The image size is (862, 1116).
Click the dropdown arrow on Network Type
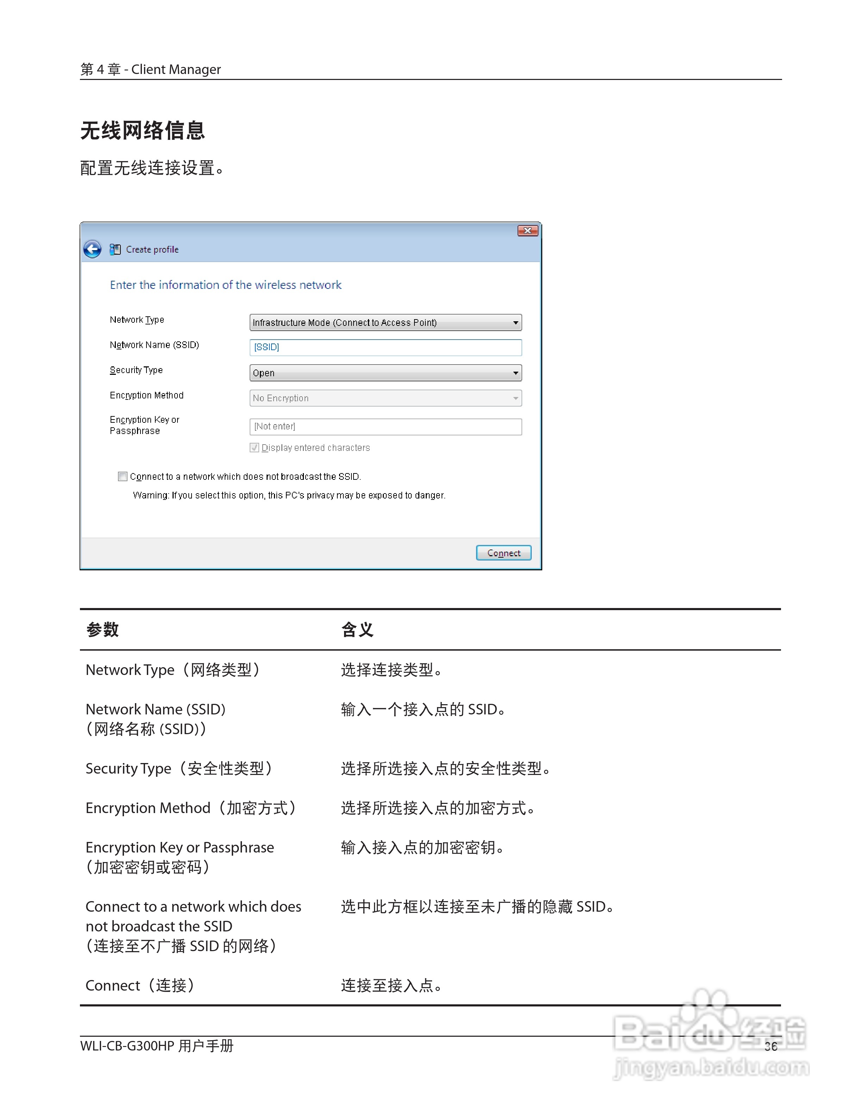coord(515,322)
